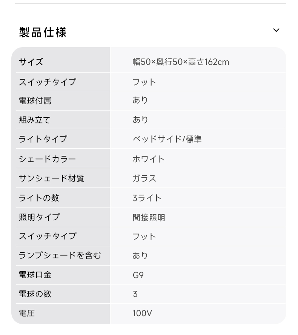Click the 間接照明 value

point(149,218)
